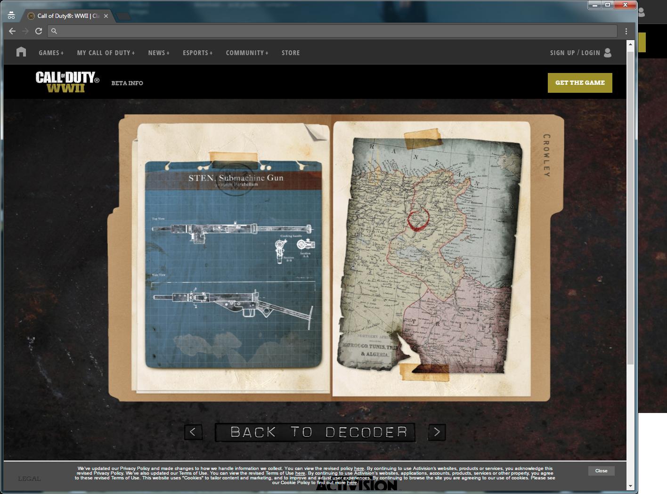This screenshot has height=494, width=667.
Task: Click the scrollbar up arrow
Action: 630,44
